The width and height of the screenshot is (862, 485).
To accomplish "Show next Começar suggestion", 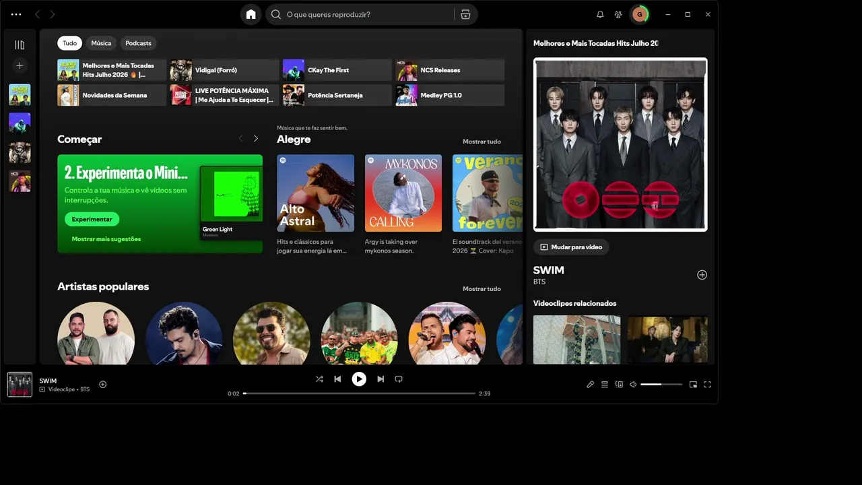I will (256, 139).
